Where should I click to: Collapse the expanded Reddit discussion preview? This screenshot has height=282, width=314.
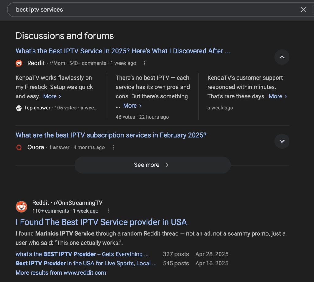pos(282,57)
